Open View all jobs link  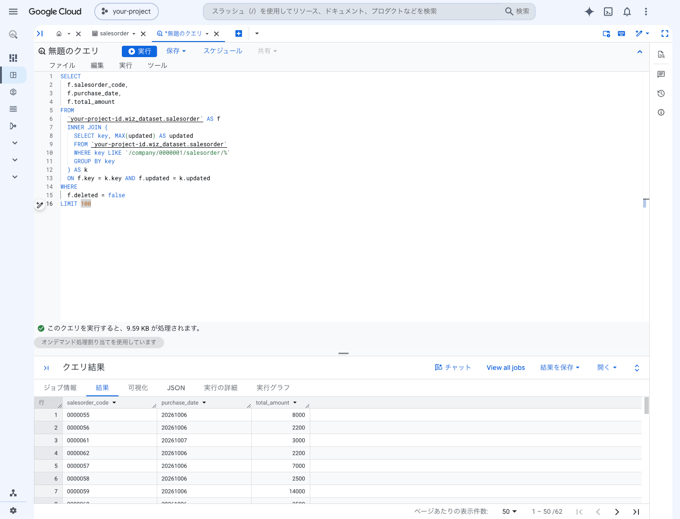[x=506, y=368]
